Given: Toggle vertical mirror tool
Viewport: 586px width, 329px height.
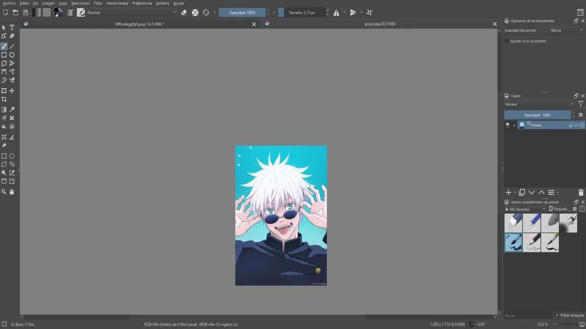Looking at the screenshot, I should [353, 13].
